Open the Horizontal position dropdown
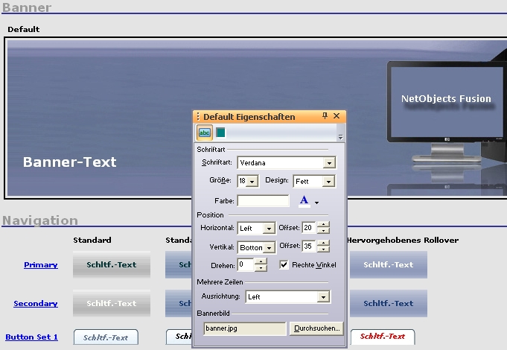Image resolution: width=507 pixels, height=350 pixels. pyautogui.click(x=269, y=228)
